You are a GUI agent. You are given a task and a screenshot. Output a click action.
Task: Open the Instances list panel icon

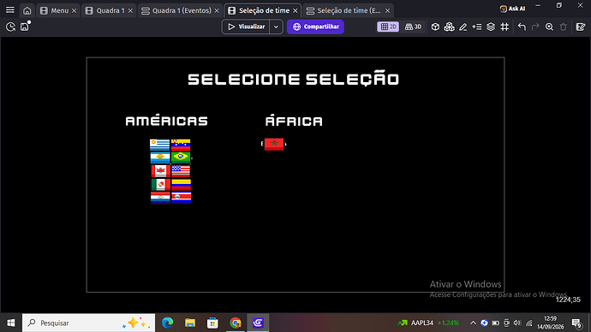pyautogui.click(x=477, y=27)
